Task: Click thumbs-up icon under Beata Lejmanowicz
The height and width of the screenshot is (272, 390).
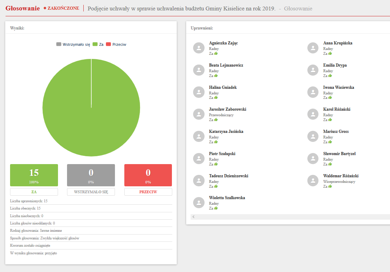Action: click(216, 75)
